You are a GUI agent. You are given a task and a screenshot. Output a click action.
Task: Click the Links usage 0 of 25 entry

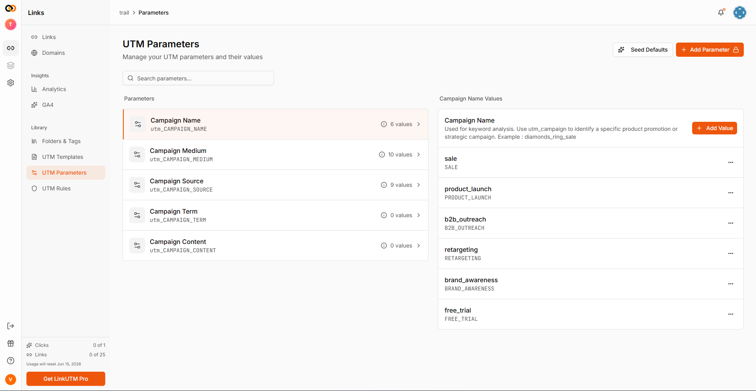[66, 355]
